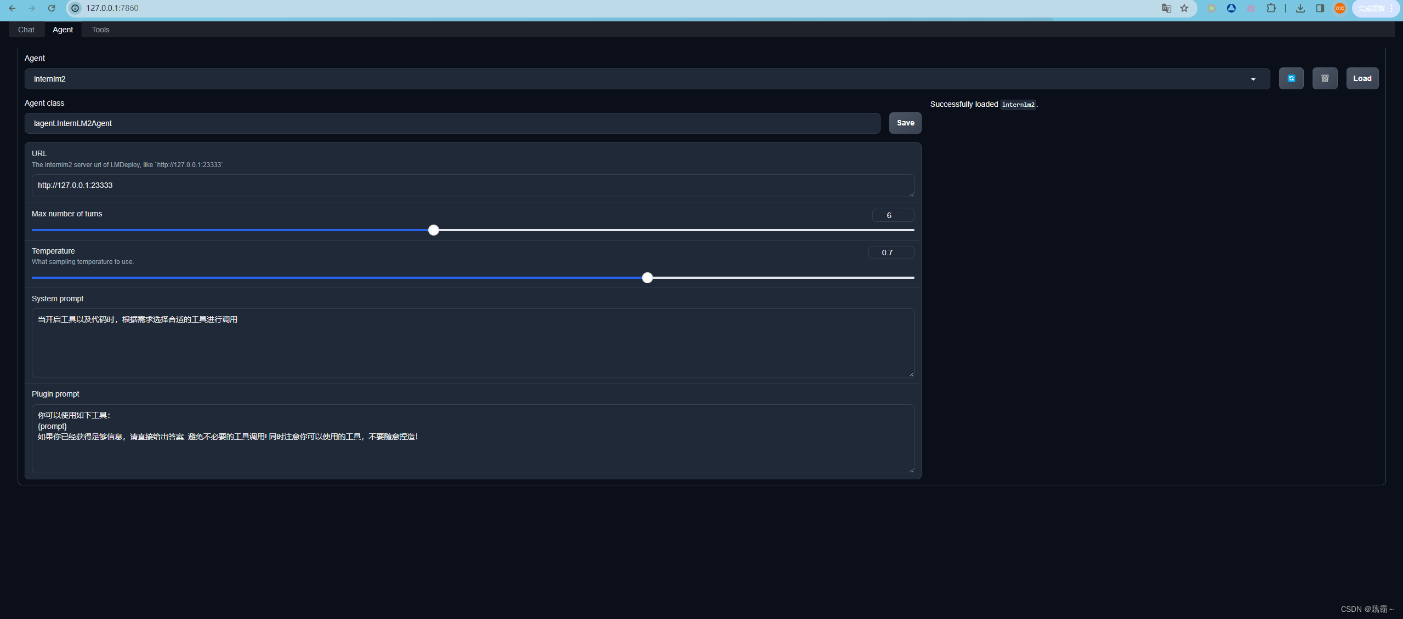Viewport: 1403px width, 619px height.
Task: Edit the Temperature value box 0.7
Action: point(891,253)
